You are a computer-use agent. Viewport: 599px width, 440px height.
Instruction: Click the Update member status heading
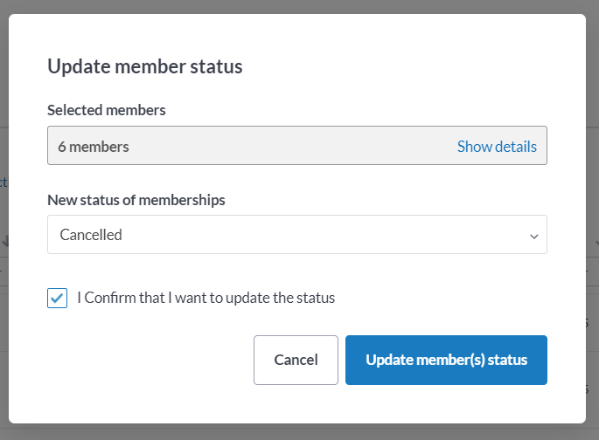point(145,66)
